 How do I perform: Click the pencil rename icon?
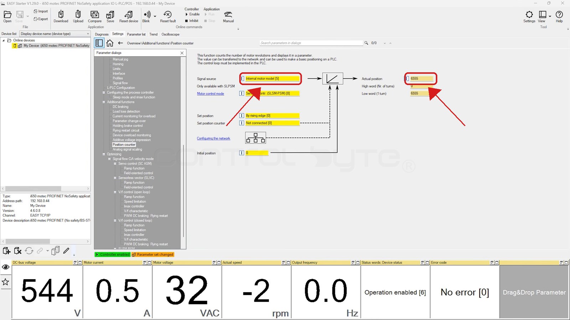tap(66, 251)
